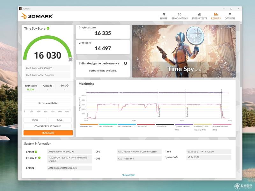
Task: Click COMPARE RESULT ONLINE
Action: tap(47, 126)
